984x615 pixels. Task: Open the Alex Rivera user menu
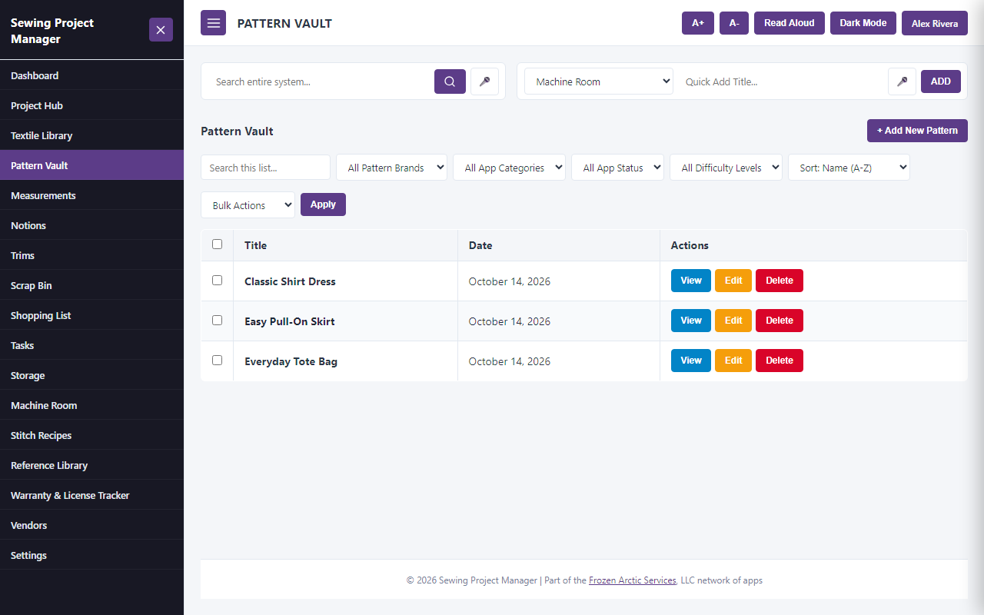(935, 23)
